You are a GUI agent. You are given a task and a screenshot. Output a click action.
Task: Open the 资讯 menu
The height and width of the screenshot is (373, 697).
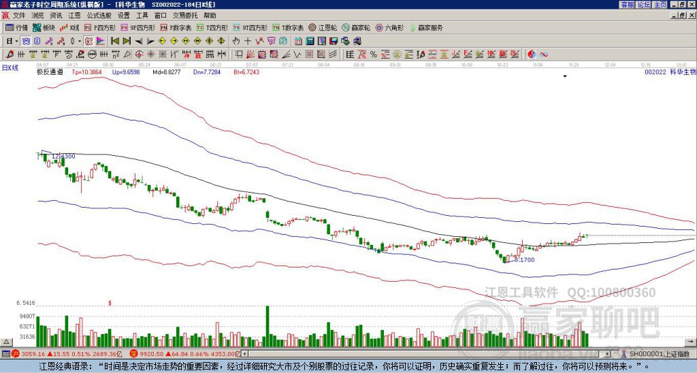56,16
